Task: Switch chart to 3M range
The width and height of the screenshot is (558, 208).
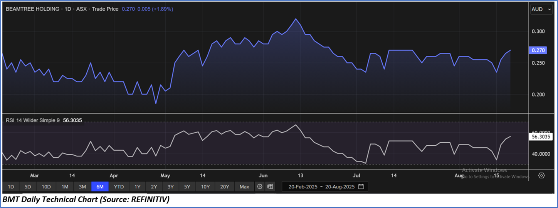Action: (82, 187)
